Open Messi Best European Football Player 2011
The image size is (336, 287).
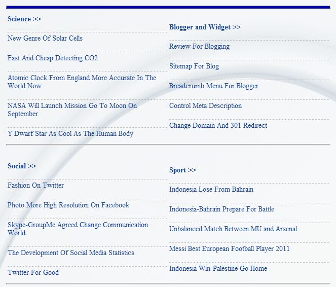click(229, 248)
